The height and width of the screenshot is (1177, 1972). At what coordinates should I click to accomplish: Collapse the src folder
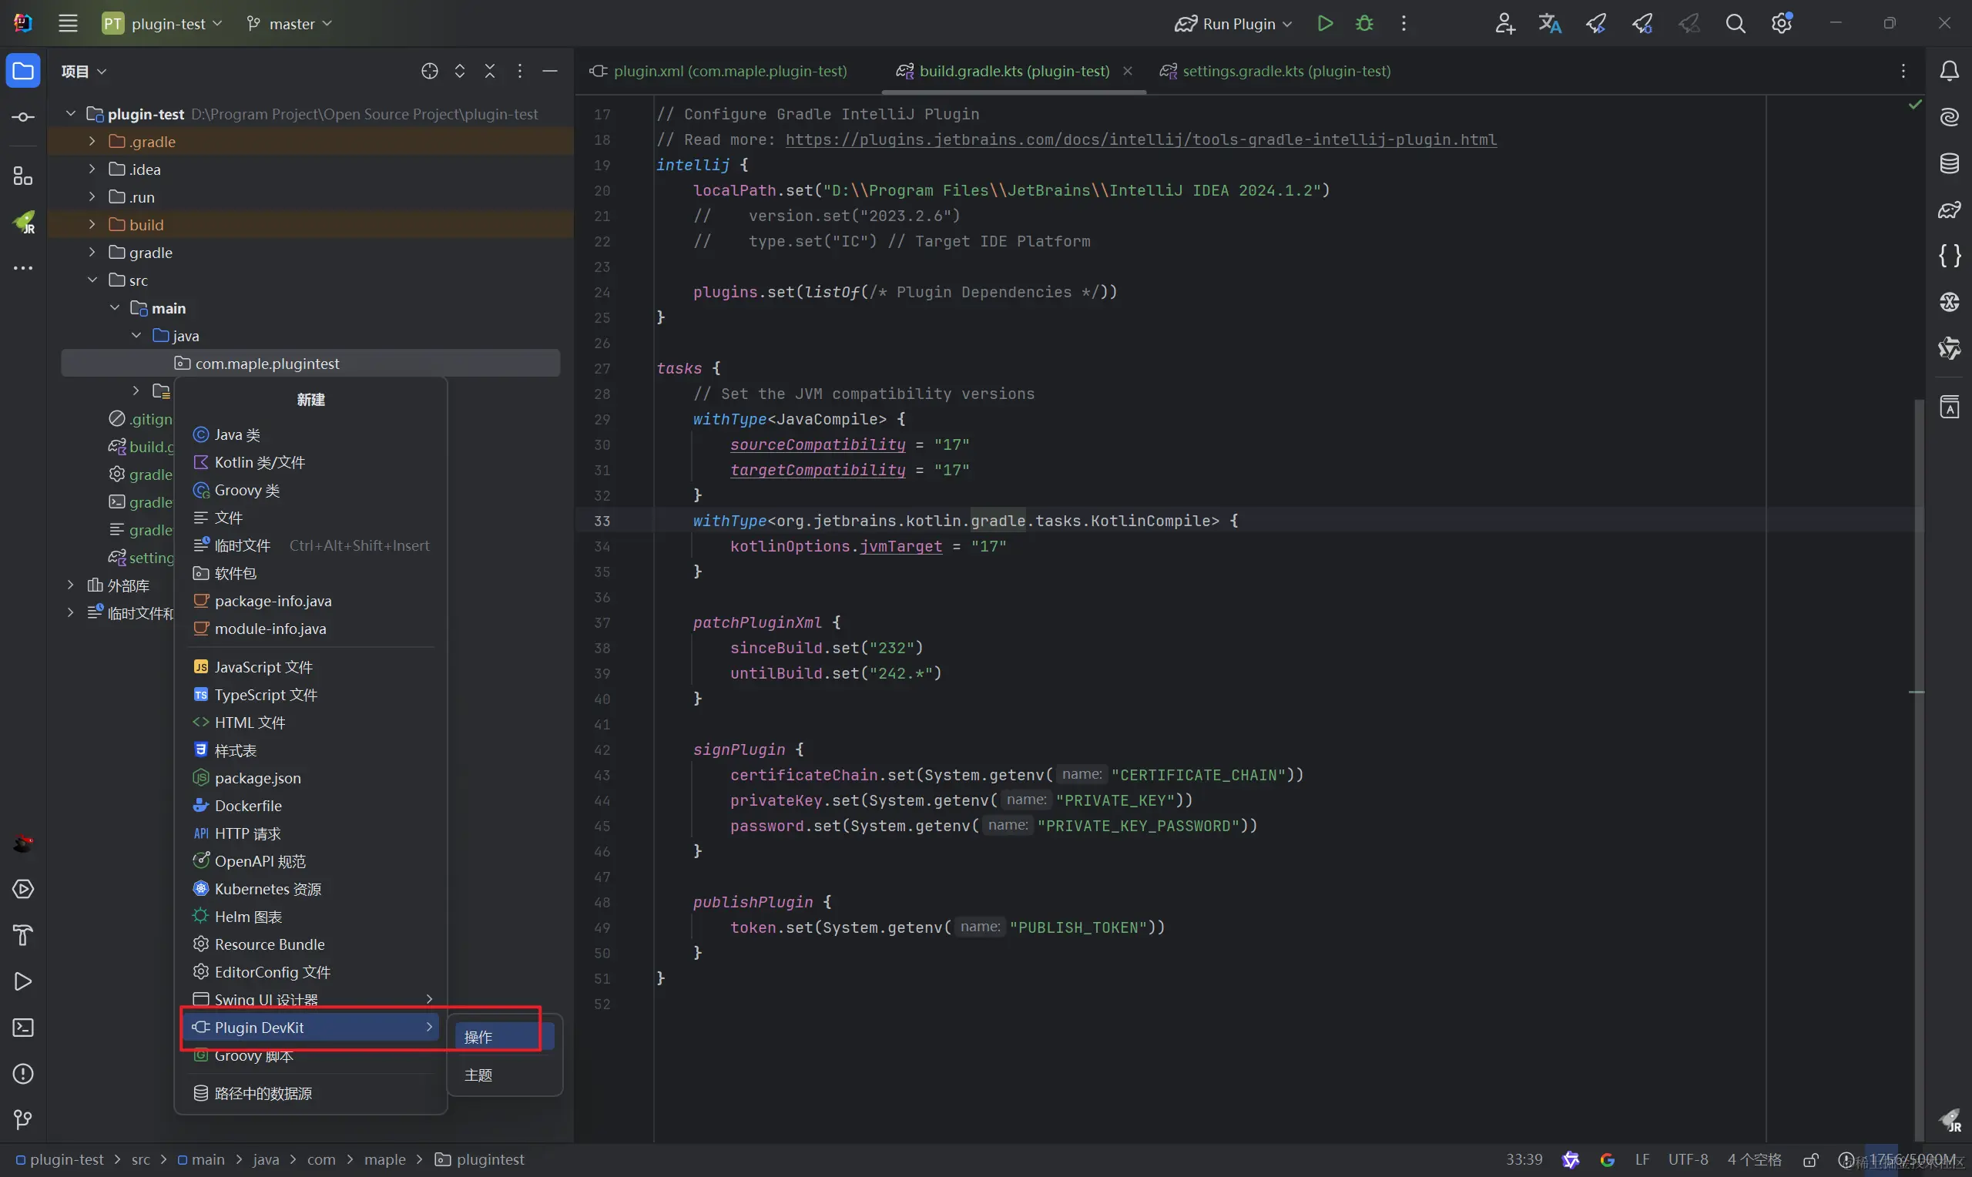point(92,280)
